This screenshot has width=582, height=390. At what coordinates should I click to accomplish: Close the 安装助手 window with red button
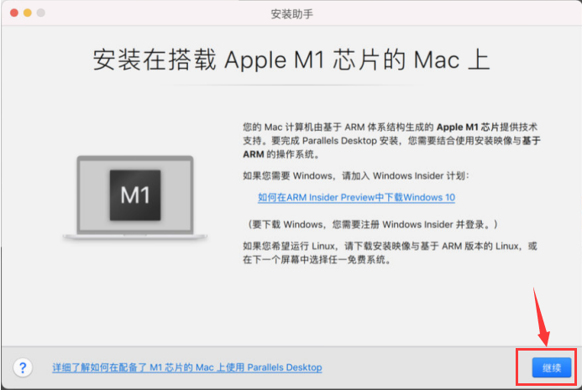(x=14, y=13)
